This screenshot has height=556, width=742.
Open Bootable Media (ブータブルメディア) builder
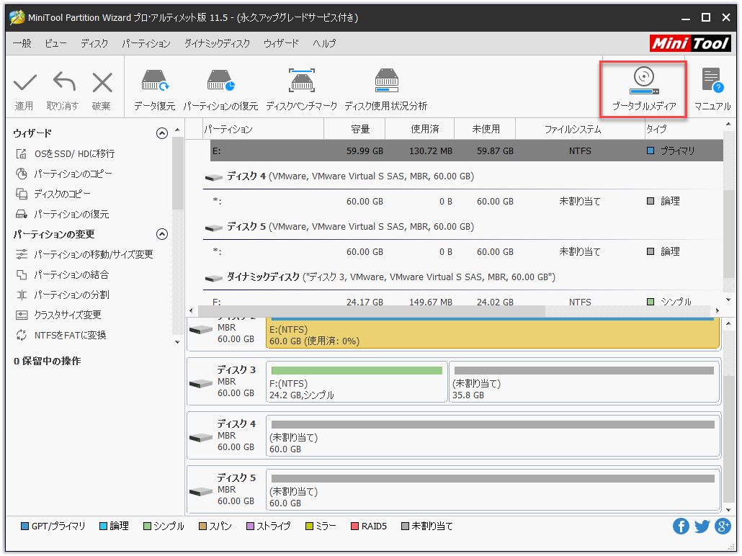[643, 89]
